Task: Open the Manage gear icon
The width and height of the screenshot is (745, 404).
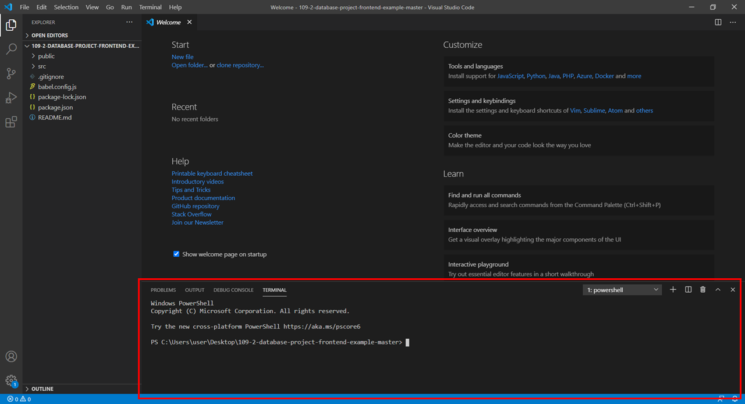Action: 11,381
